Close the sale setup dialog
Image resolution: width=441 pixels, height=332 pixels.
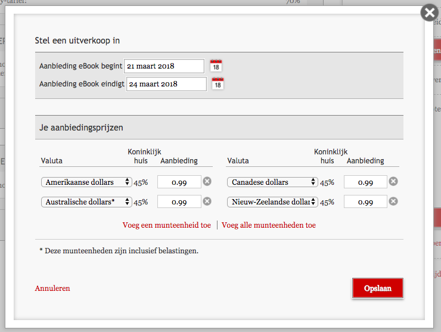(429, 13)
